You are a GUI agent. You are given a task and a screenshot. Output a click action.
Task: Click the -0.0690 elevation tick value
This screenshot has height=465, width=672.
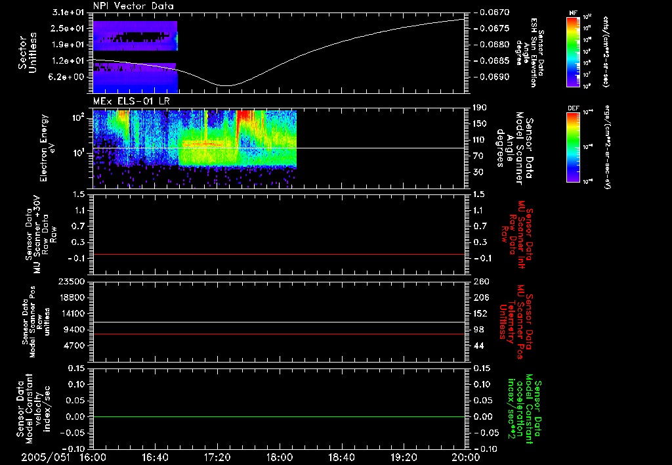pos(492,77)
